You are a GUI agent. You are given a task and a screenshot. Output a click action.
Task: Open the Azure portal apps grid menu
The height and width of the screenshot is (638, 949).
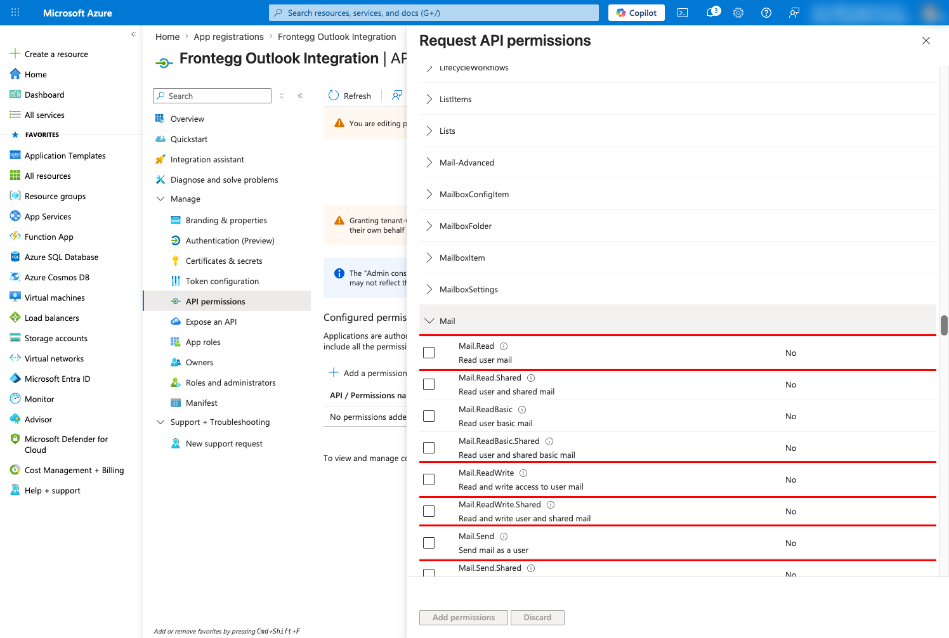tap(15, 13)
